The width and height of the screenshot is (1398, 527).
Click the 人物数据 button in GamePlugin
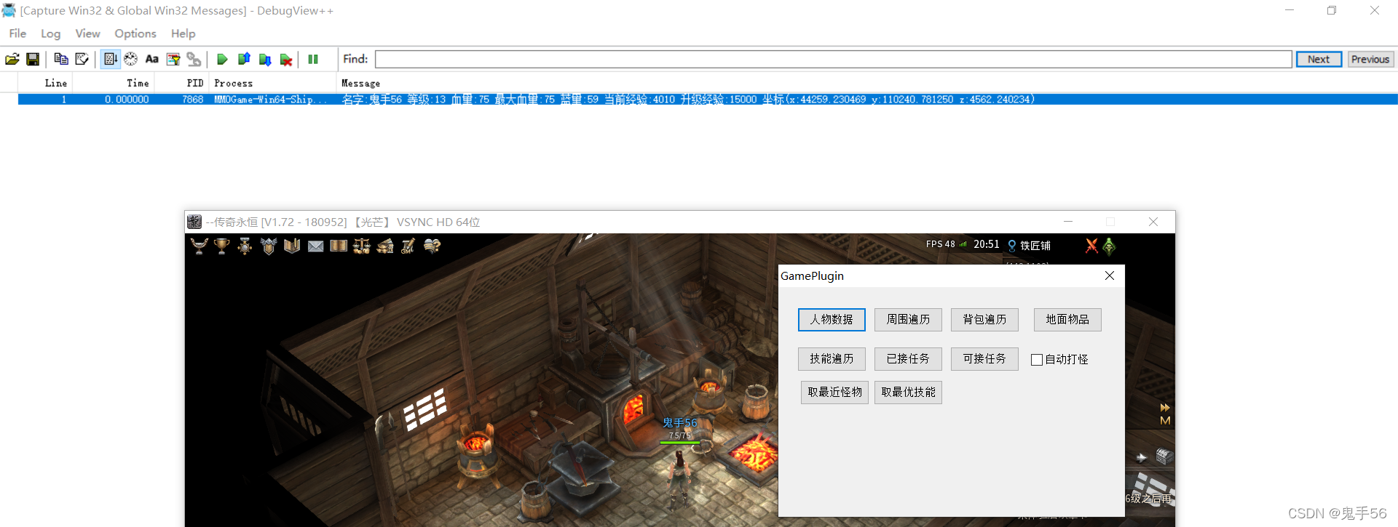832,320
